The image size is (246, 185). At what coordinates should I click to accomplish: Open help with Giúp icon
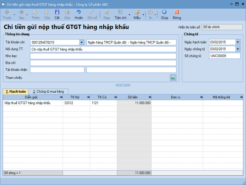click(164, 12)
